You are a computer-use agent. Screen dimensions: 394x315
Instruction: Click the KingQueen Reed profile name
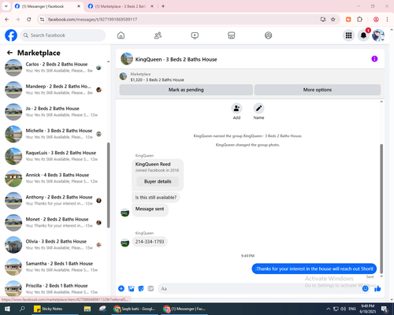pyautogui.click(x=153, y=164)
